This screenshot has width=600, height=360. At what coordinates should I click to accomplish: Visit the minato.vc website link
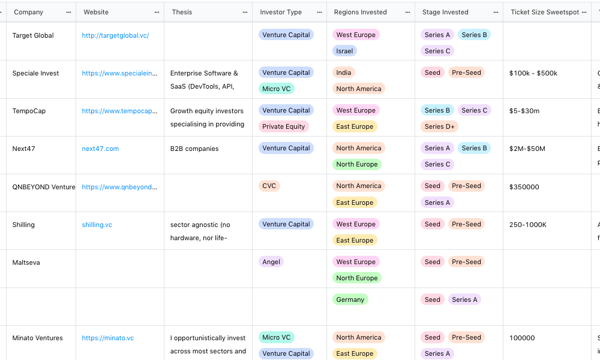point(108,338)
